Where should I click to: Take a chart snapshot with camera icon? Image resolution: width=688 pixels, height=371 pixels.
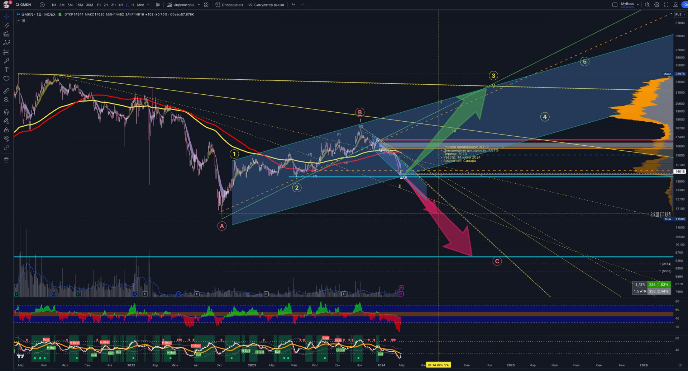click(675, 5)
